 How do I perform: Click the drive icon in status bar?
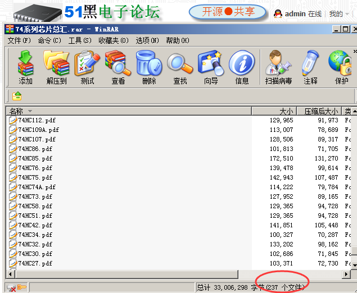11,288
